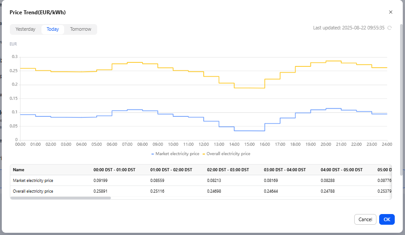Select the Market electricity price table row label
This screenshot has height=235, width=405.
36,181
